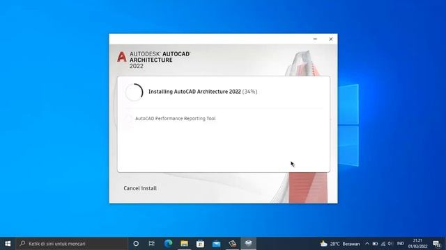This screenshot has height=250, width=446.
Task: Click "Installing AutoCAD Architecture 2022" text
Action: tap(194, 92)
